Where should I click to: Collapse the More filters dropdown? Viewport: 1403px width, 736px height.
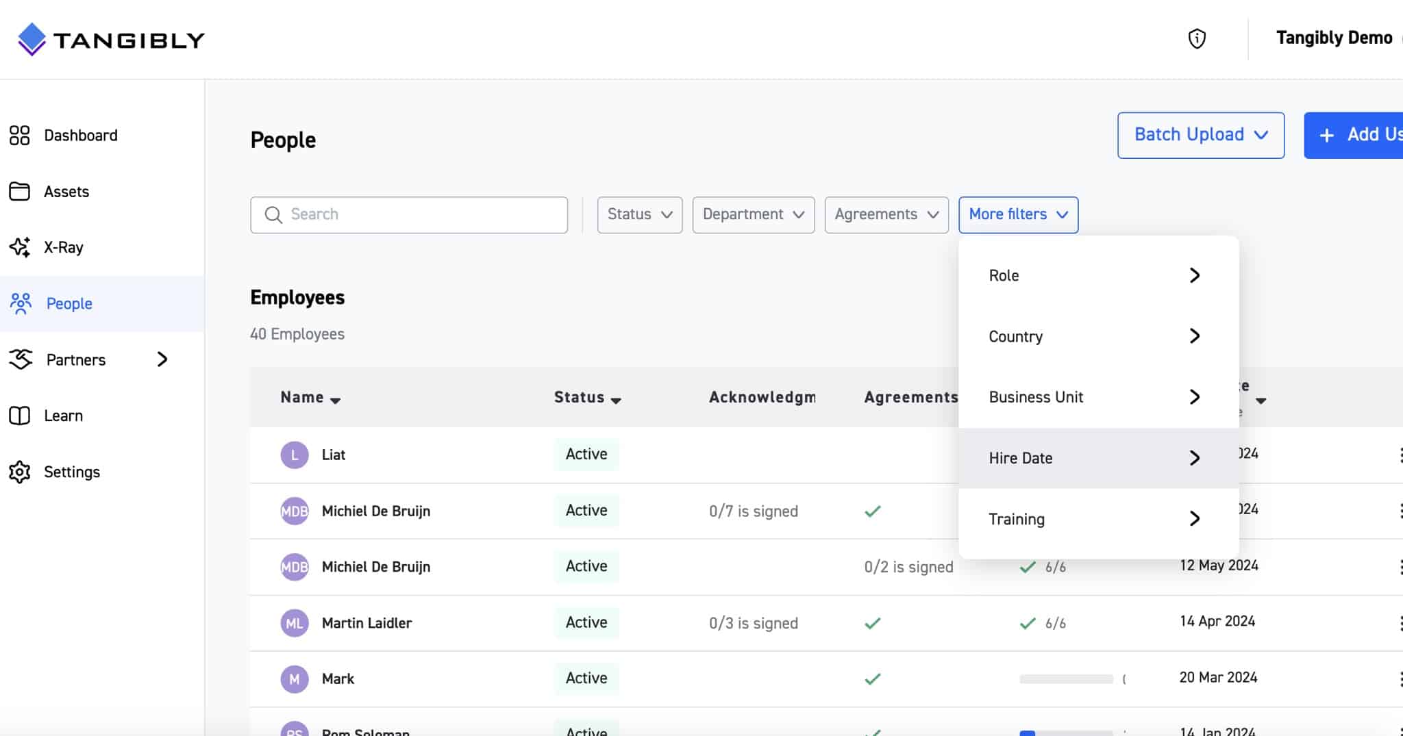1018,215
